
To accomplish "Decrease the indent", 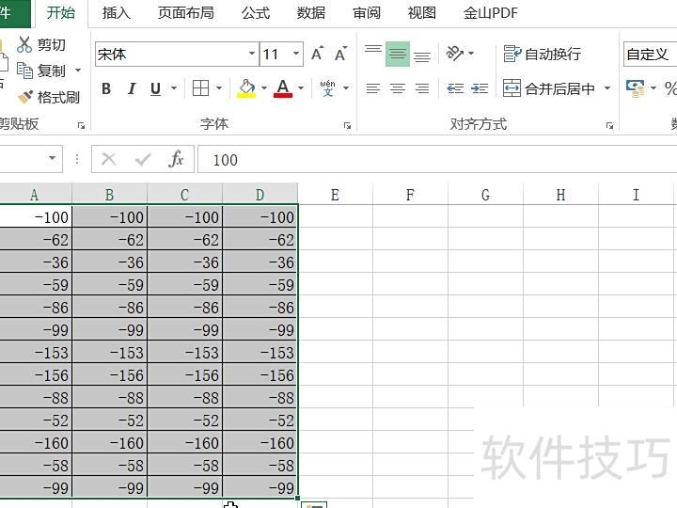I will click(x=455, y=88).
